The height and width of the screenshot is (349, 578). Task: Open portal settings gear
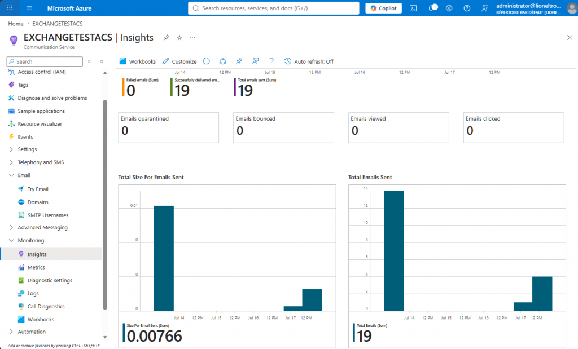click(x=449, y=8)
